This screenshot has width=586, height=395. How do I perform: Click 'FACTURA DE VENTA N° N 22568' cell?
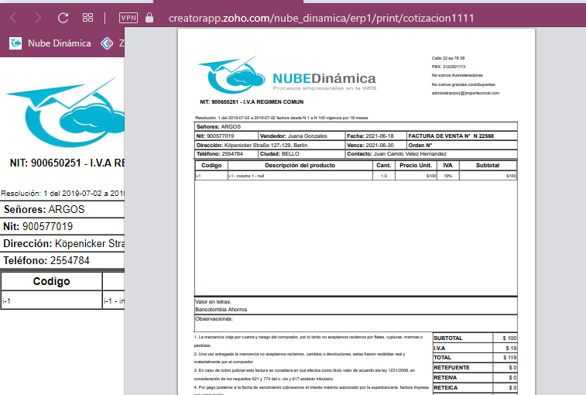tap(462, 136)
